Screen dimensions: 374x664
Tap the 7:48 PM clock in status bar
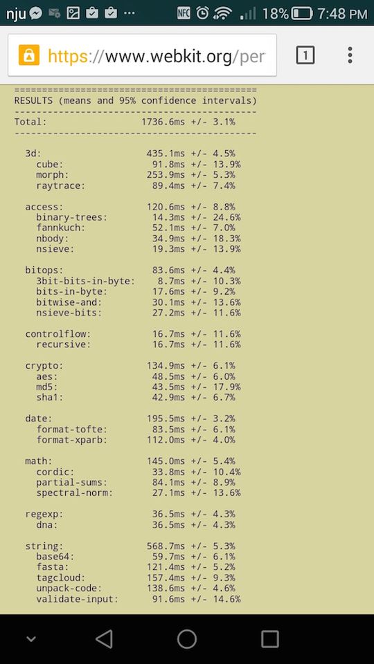341,14
